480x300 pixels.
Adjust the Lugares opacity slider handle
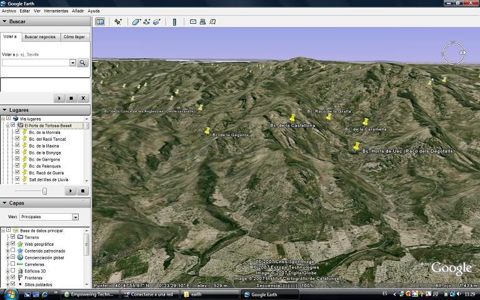(x=45, y=191)
